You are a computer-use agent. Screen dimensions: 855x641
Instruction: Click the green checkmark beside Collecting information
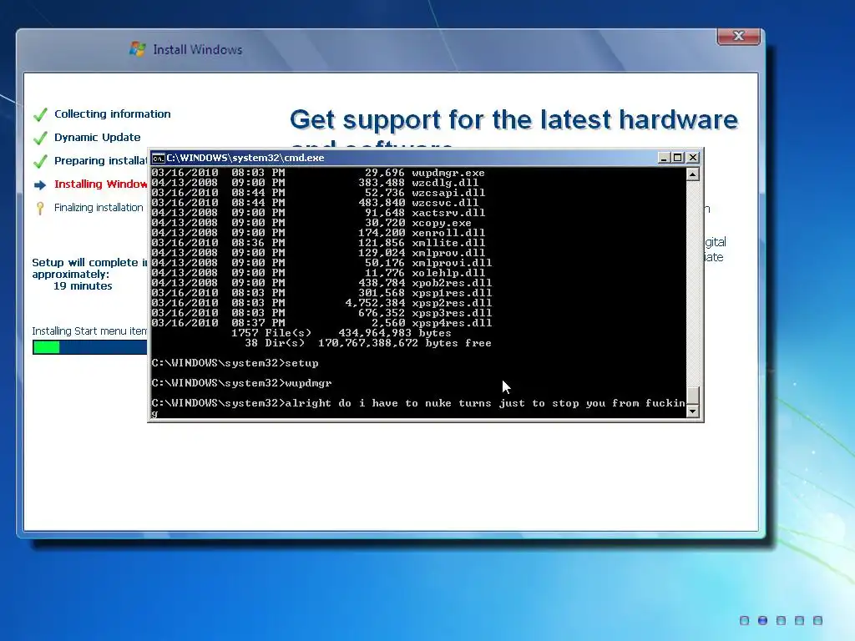click(40, 114)
